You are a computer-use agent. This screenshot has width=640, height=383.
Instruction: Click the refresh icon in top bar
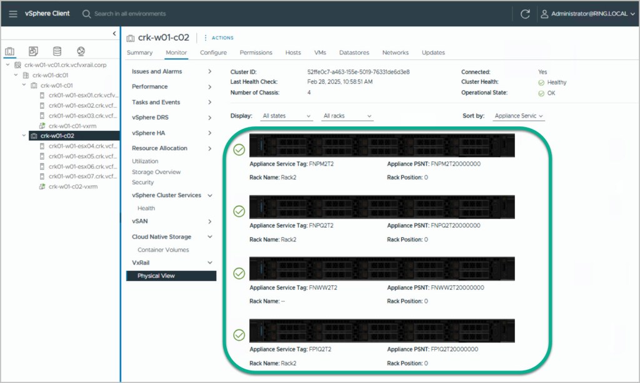pyautogui.click(x=526, y=14)
